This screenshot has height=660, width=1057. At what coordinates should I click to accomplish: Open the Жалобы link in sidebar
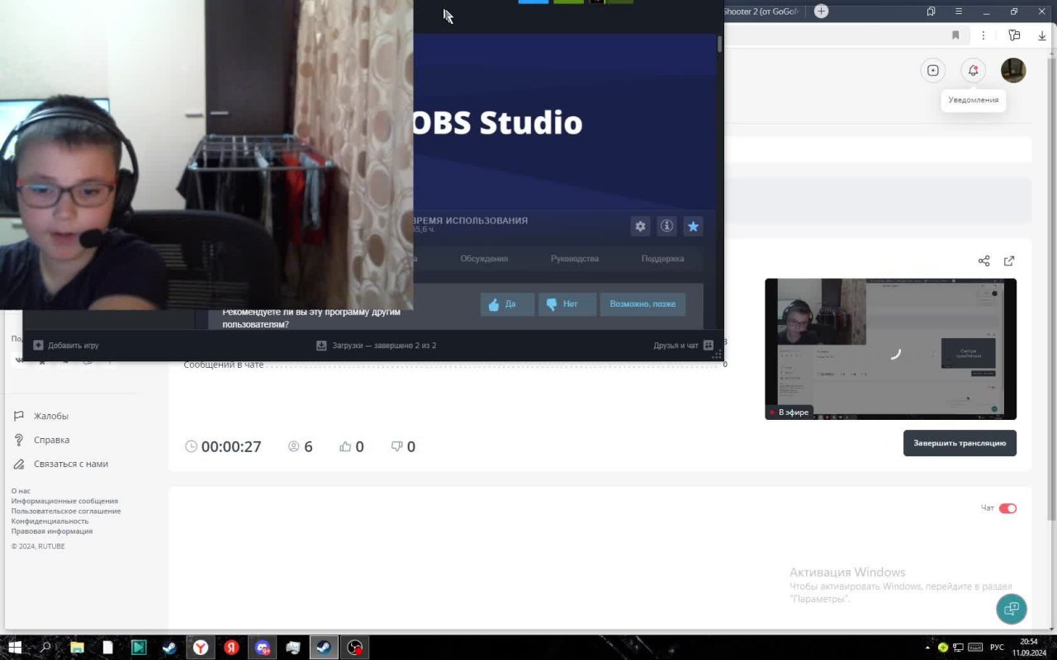[x=51, y=417]
